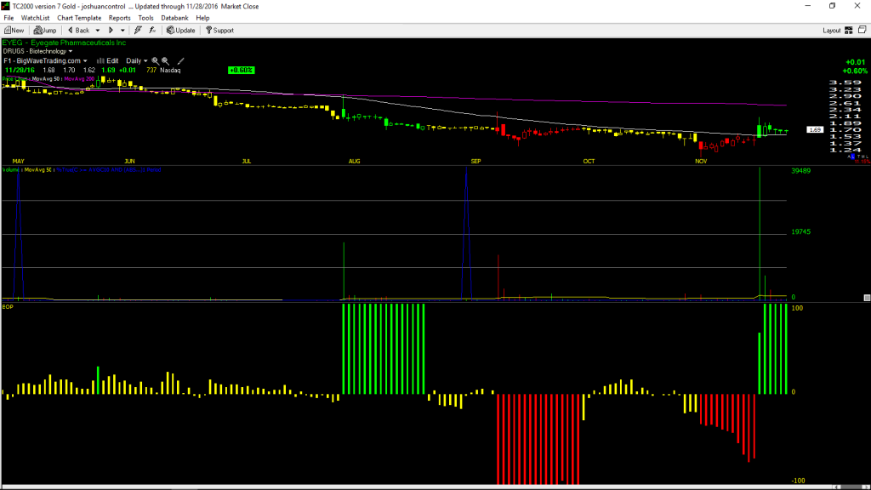871x490 pixels.
Task: Open the Help menu
Action: (202, 18)
